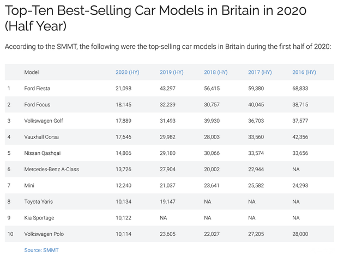The height and width of the screenshot is (257, 338).
Task: Click the Model column header
Action: (32, 72)
